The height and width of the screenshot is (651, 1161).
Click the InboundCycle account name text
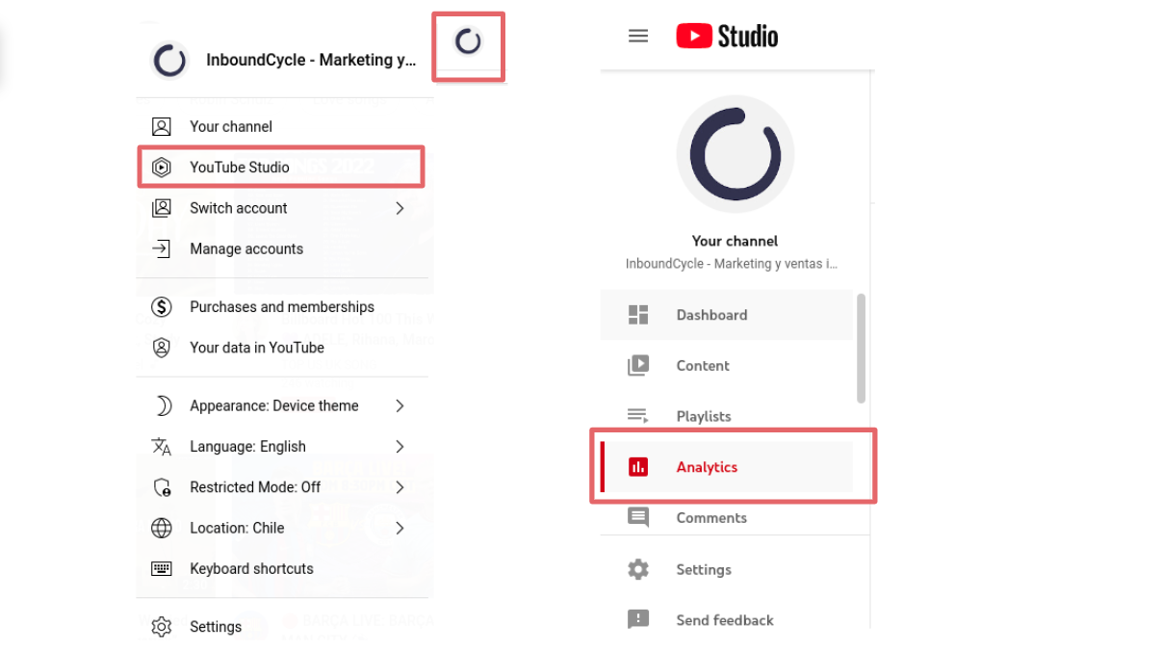point(311,61)
